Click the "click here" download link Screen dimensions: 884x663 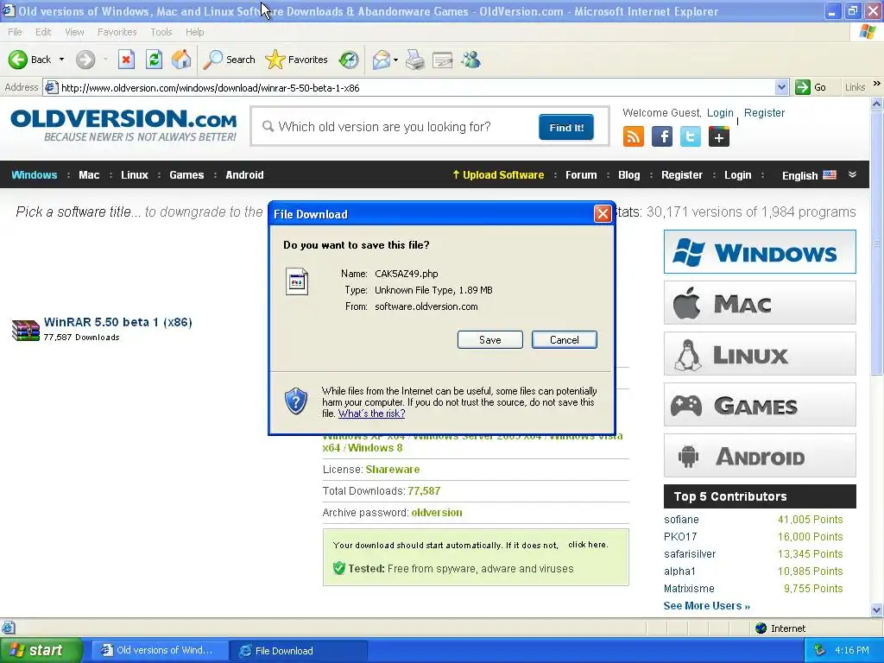[x=588, y=545]
